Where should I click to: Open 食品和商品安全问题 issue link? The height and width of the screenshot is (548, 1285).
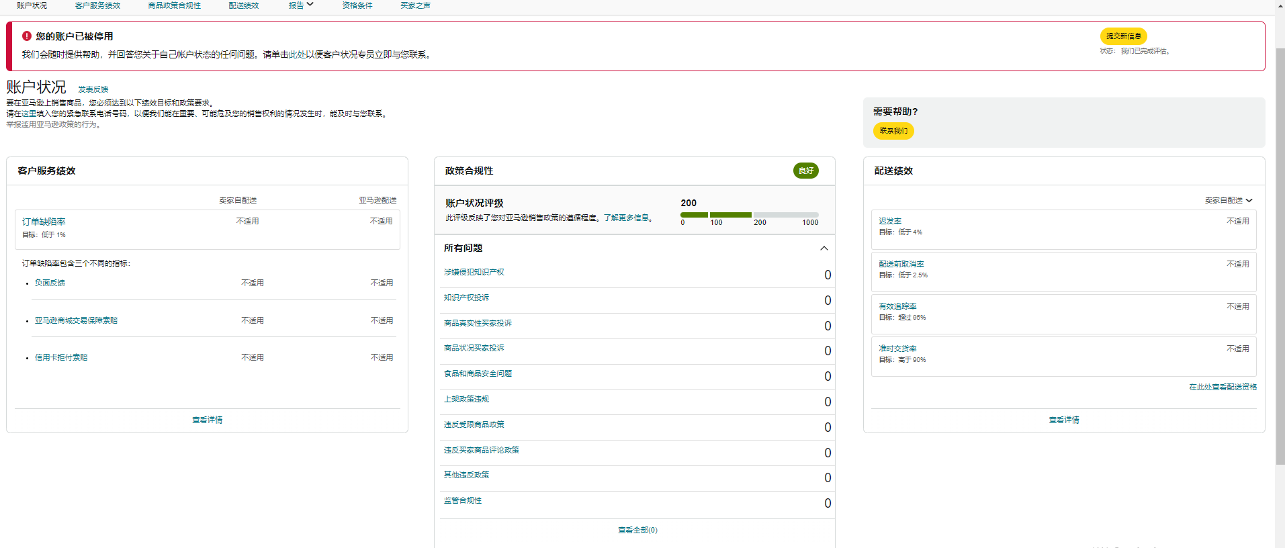click(478, 373)
